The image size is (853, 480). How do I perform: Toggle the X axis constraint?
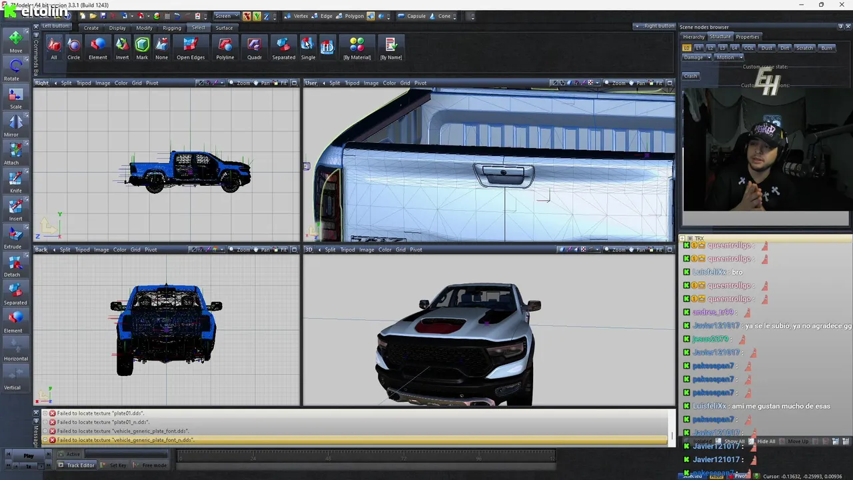247,16
